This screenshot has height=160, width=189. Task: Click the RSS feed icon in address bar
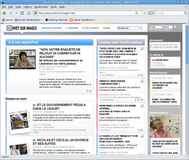(x=137, y=13)
